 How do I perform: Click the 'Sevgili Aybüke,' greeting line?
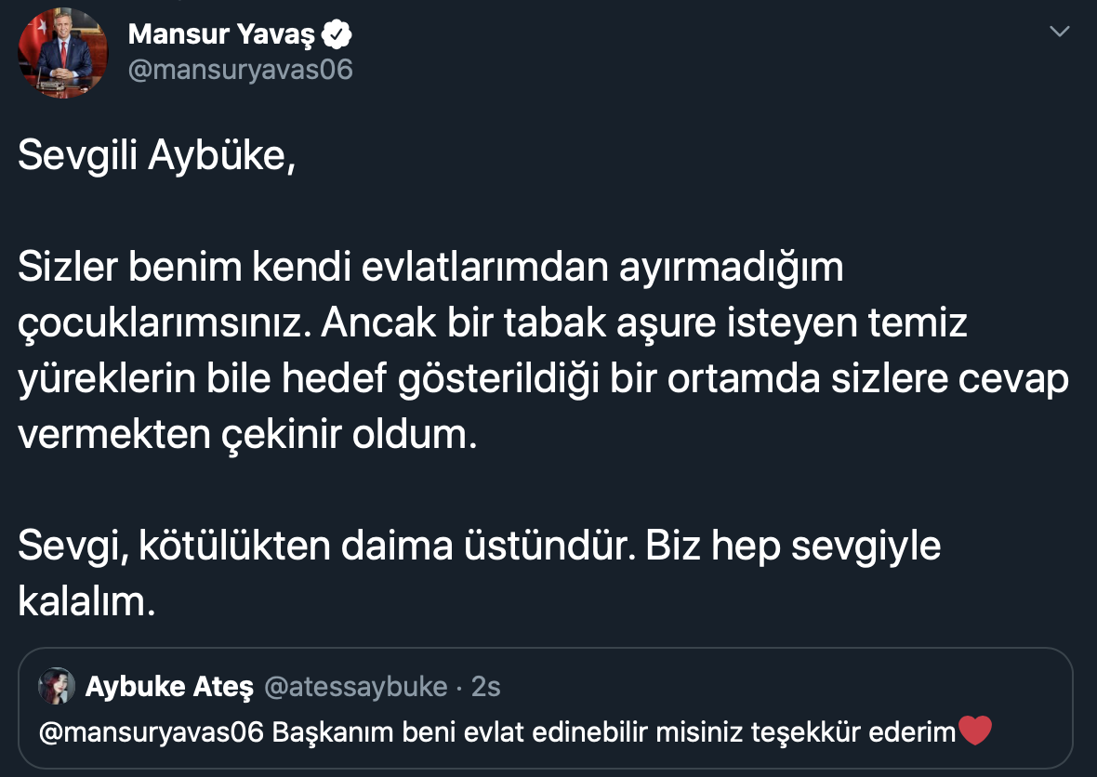click(156, 156)
